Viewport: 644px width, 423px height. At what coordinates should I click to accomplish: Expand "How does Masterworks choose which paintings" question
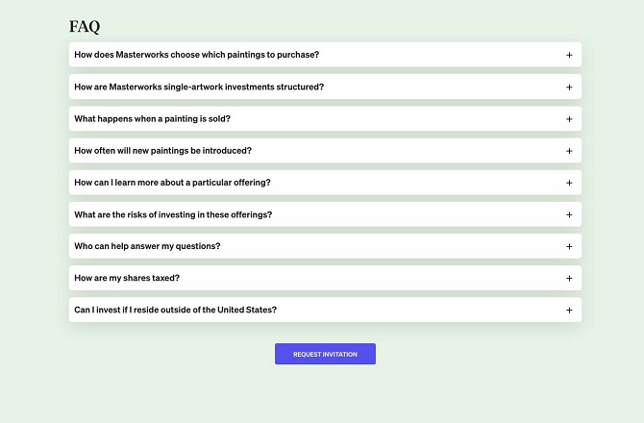pyautogui.click(x=196, y=55)
